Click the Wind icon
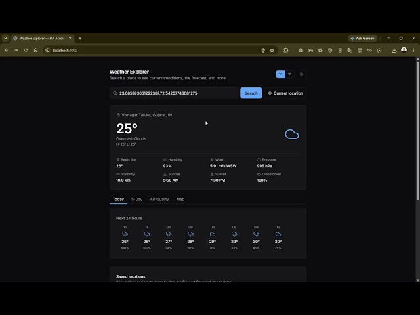The image size is (420, 315). 212,159
